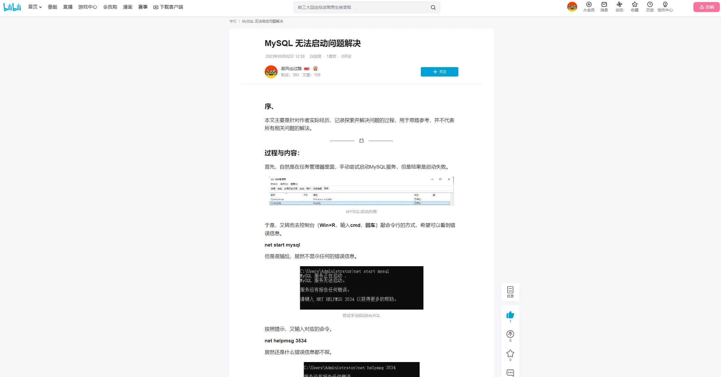Click the 24浏览 view count
This screenshot has height=377, width=721.
pyautogui.click(x=315, y=56)
